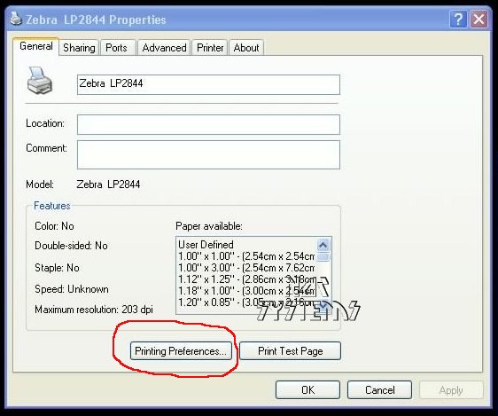The width and height of the screenshot is (498, 416).
Task: Click the large printer icon beside name field
Action: pyautogui.click(x=39, y=81)
